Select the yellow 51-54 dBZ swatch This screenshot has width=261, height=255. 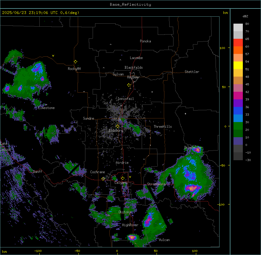point(238,65)
